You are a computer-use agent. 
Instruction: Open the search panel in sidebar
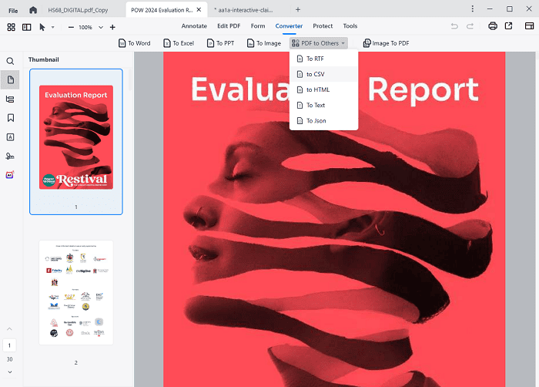click(x=11, y=61)
